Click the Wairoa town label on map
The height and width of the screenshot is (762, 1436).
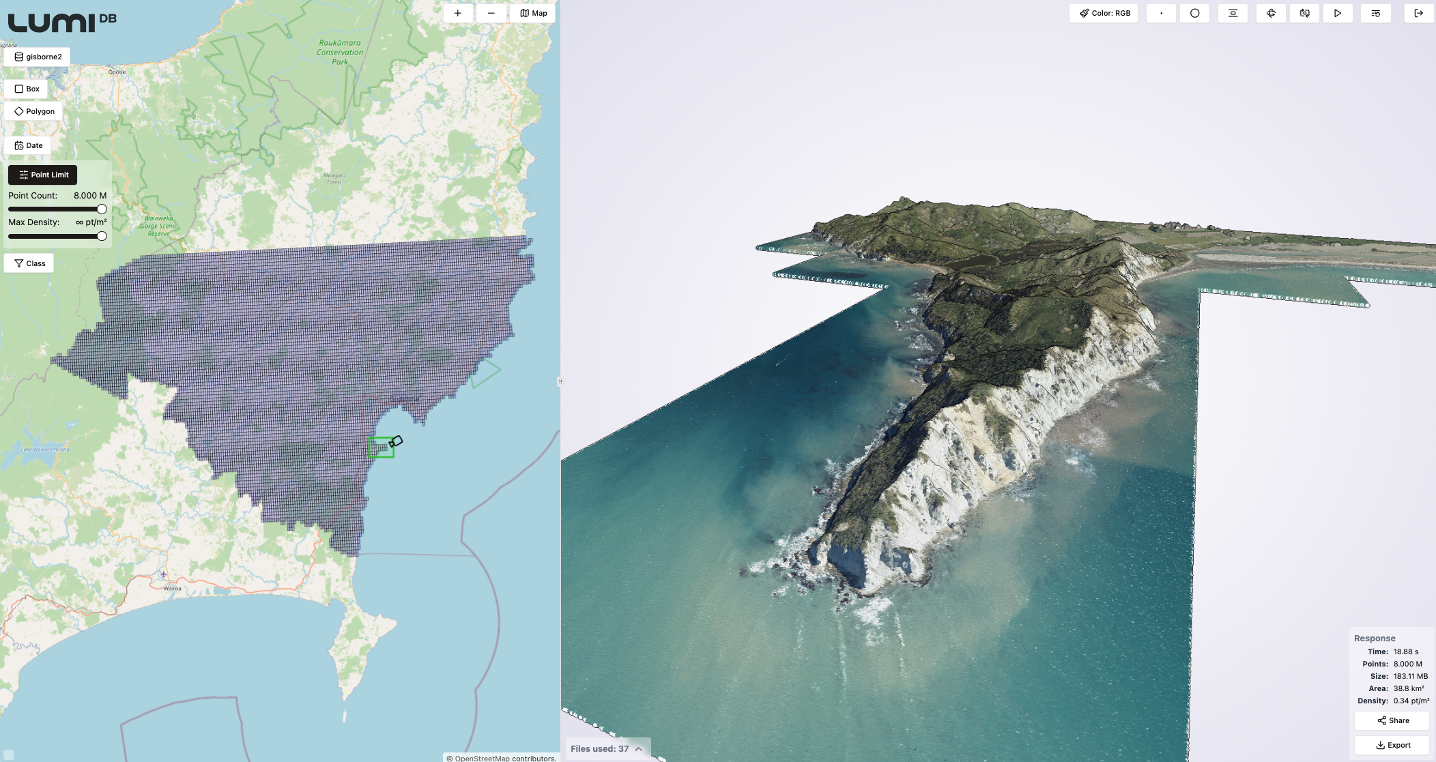(172, 588)
